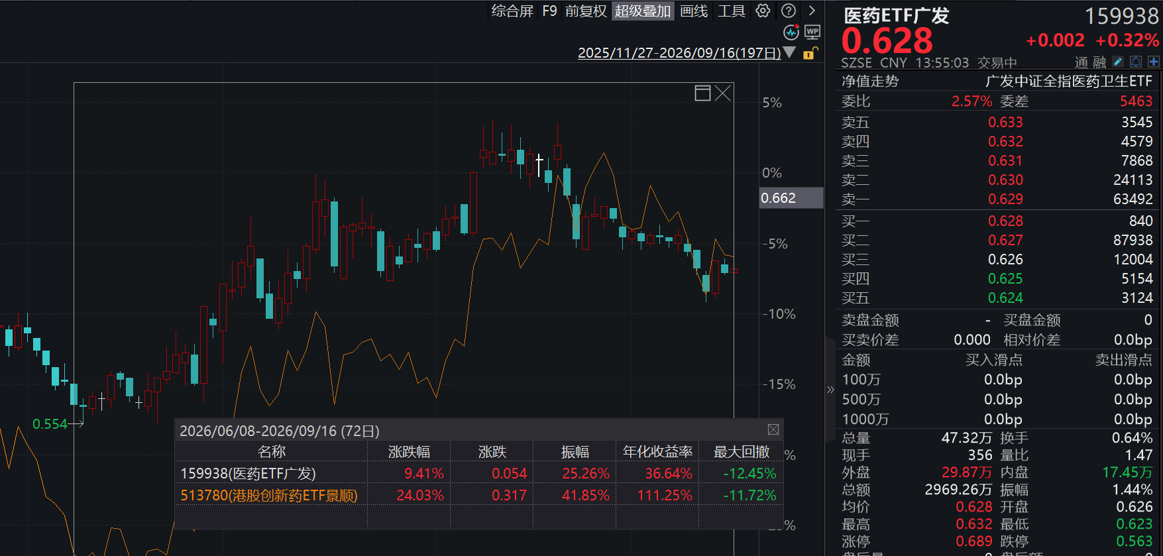The image size is (1163, 556).
Task: Click the date range 2025/11/27-2026/09/16 link
Action: (x=679, y=53)
